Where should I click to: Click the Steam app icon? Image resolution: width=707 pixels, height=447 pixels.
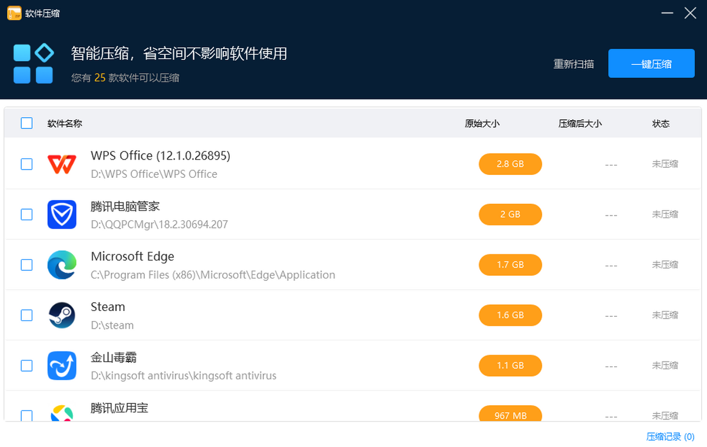[62, 315]
